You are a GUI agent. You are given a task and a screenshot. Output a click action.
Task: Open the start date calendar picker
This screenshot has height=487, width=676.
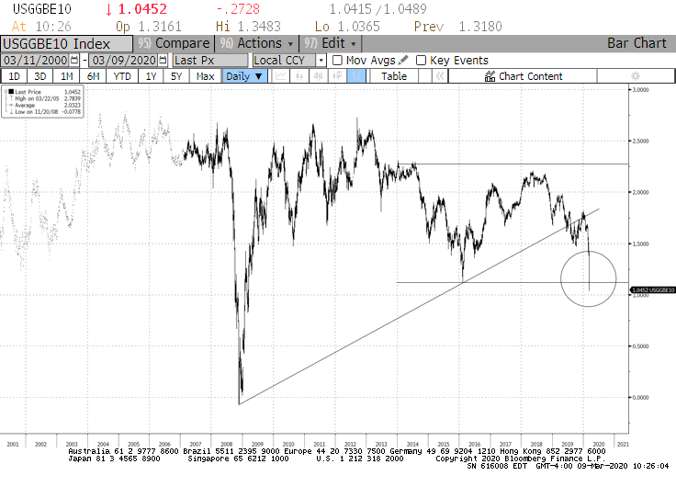76,60
